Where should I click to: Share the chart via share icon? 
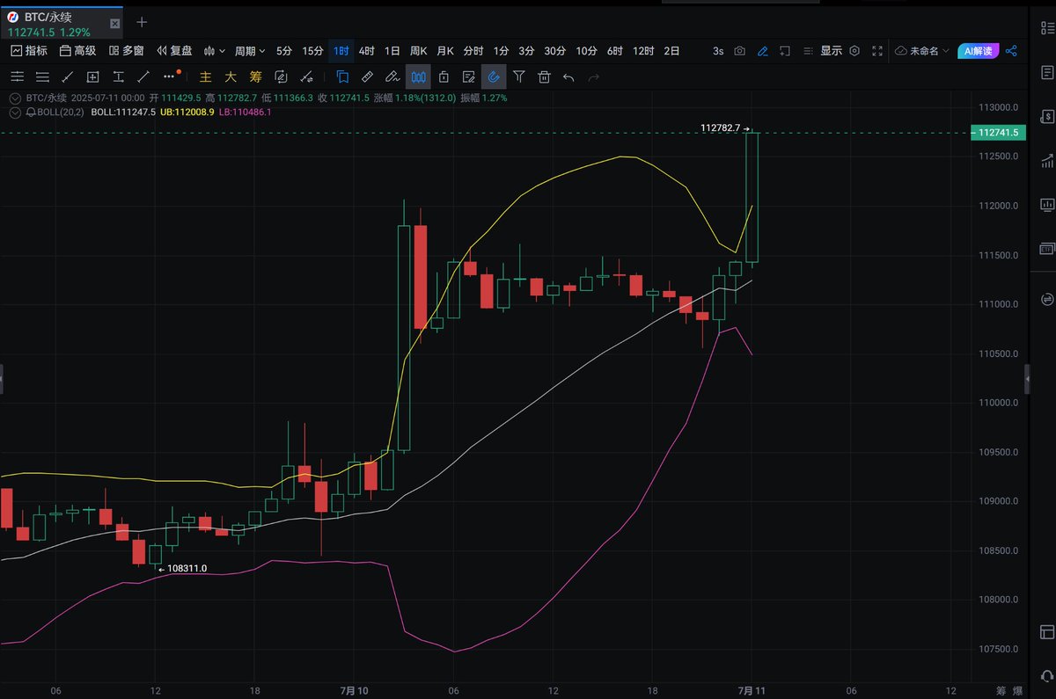pos(1011,51)
